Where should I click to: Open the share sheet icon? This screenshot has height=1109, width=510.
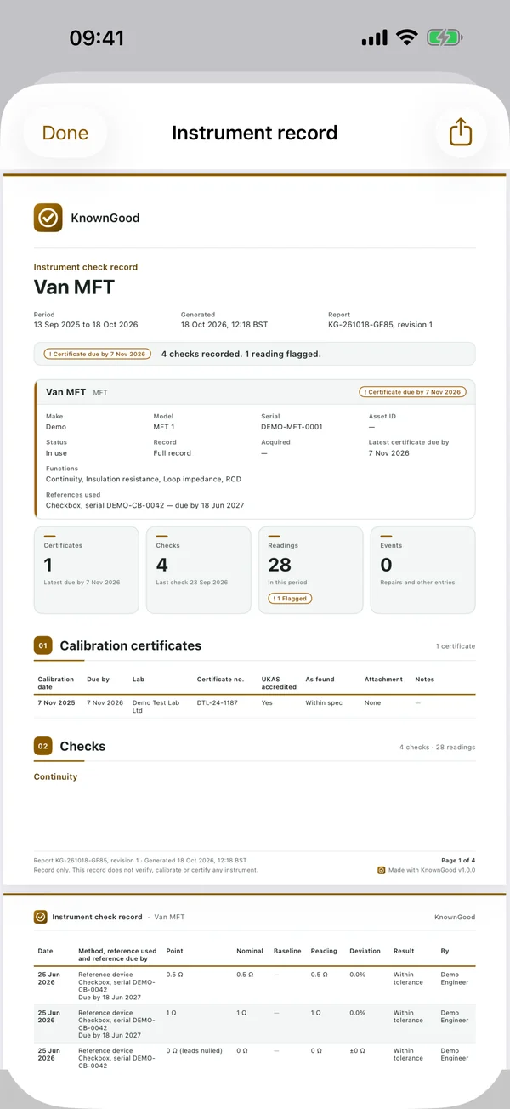[x=460, y=133]
